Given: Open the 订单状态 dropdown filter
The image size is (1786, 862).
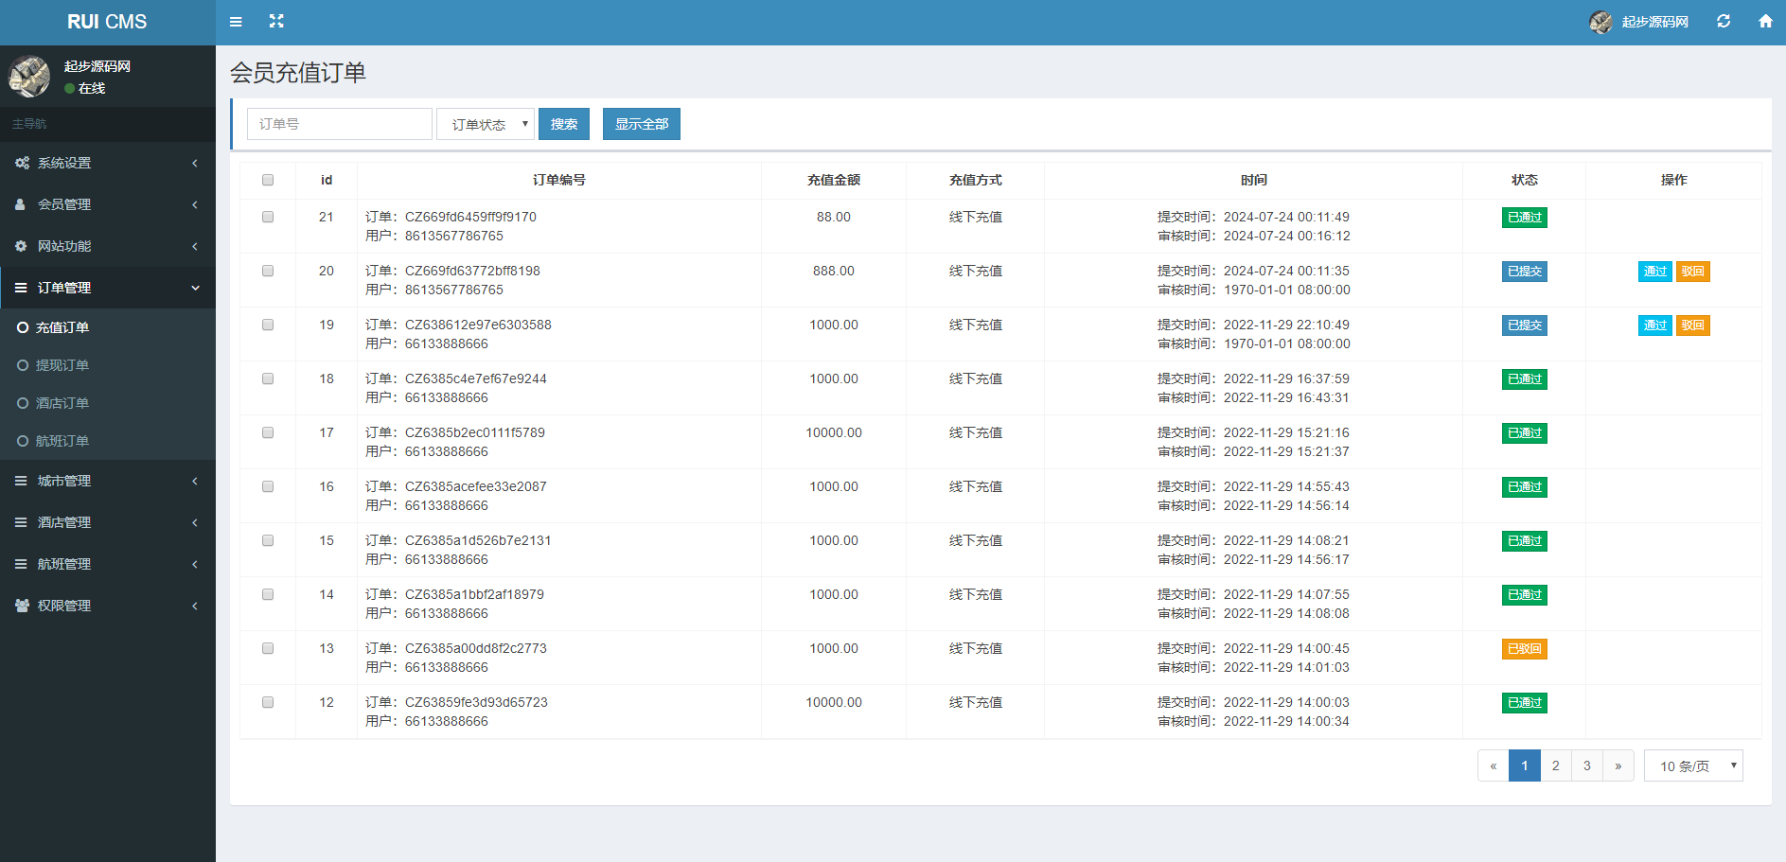Looking at the screenshot, I should click(486, 124).
